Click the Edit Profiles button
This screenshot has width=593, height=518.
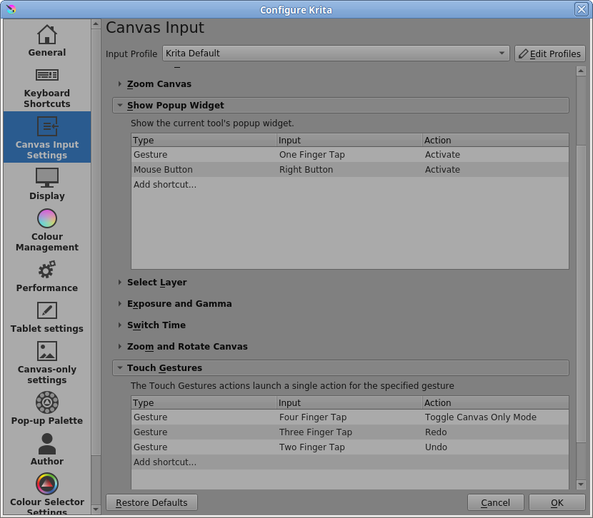coord(549,54)
